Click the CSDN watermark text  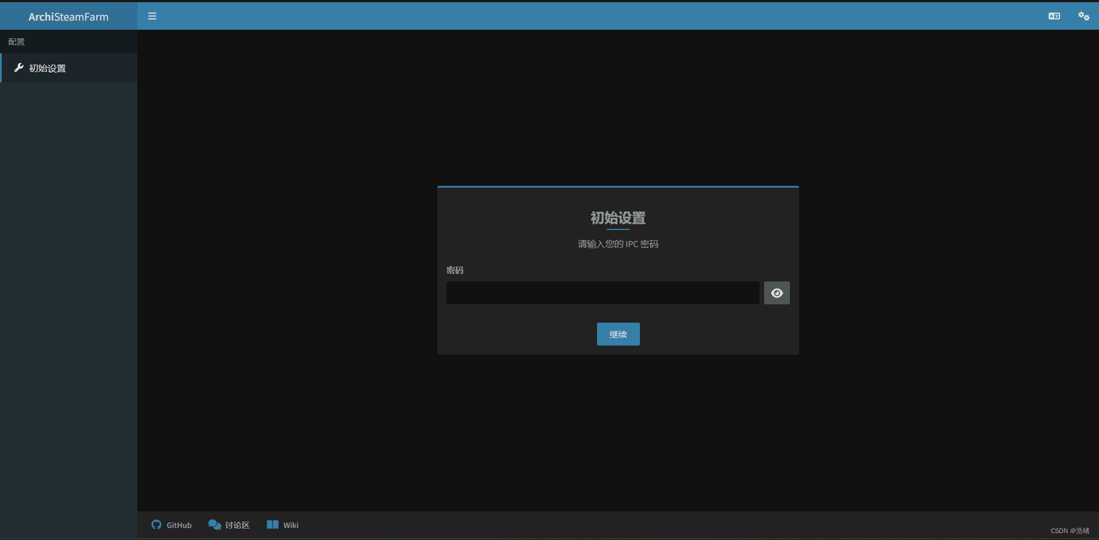coord(1069,531)
